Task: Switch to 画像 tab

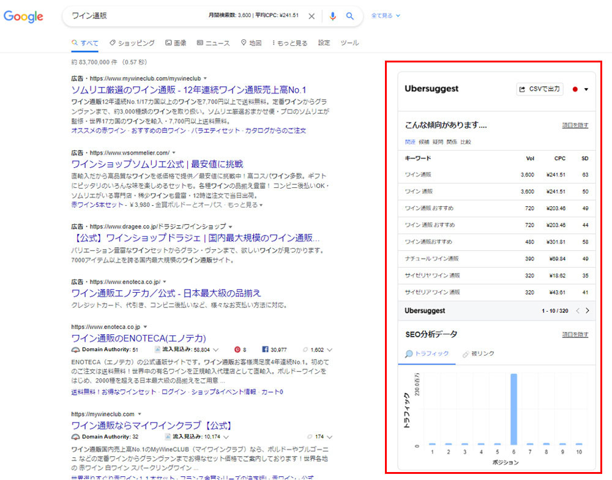Action: point(176,43)
